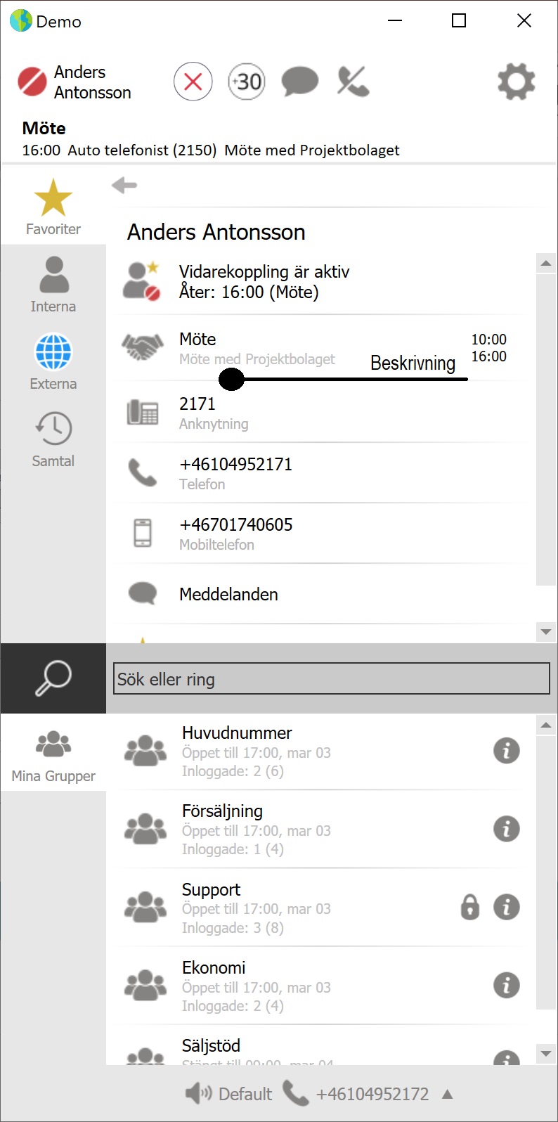The image size is (558, 1122).
Task: Click the mobile number +46701740605
Action: click(235, 524)
